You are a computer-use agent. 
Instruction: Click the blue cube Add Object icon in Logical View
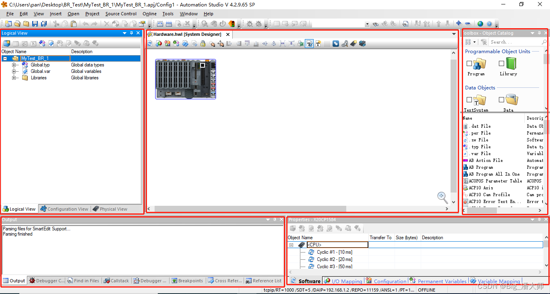pos(6,43)
